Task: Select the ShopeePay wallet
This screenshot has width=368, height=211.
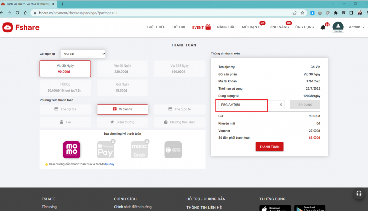Action: pos(105,150)
